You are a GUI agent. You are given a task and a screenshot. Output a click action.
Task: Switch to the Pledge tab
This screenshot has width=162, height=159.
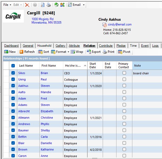click(121, 46)
